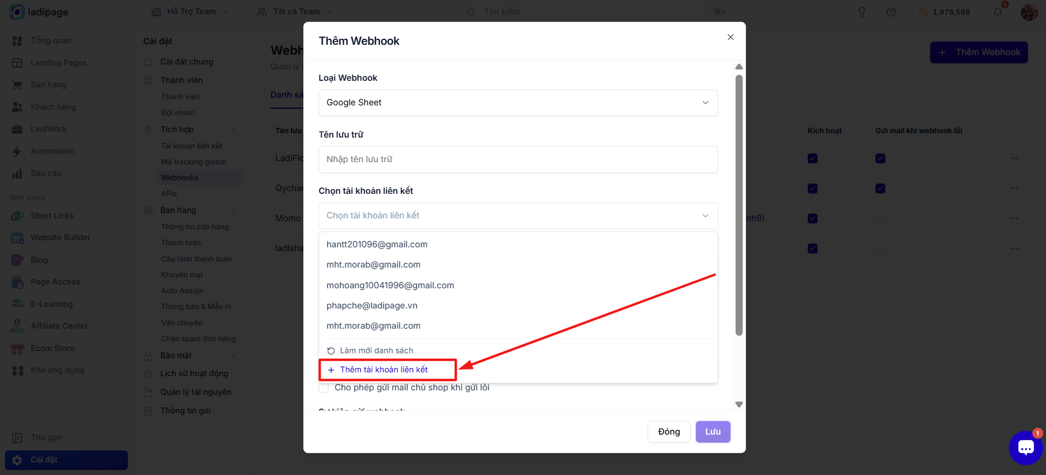Close the Thêm Webhook dialog
This screenshot has height=475, width=1046.
pos(731,37)
